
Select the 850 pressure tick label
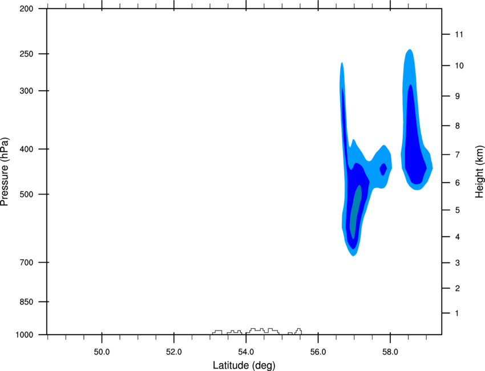pyautogui.click(x=26, y=302)
